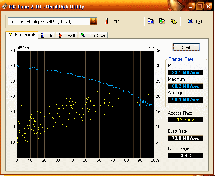Click the lightbulb Benchmark icon
The width and height of the screenshot is (215, 176).
[11, 35]
